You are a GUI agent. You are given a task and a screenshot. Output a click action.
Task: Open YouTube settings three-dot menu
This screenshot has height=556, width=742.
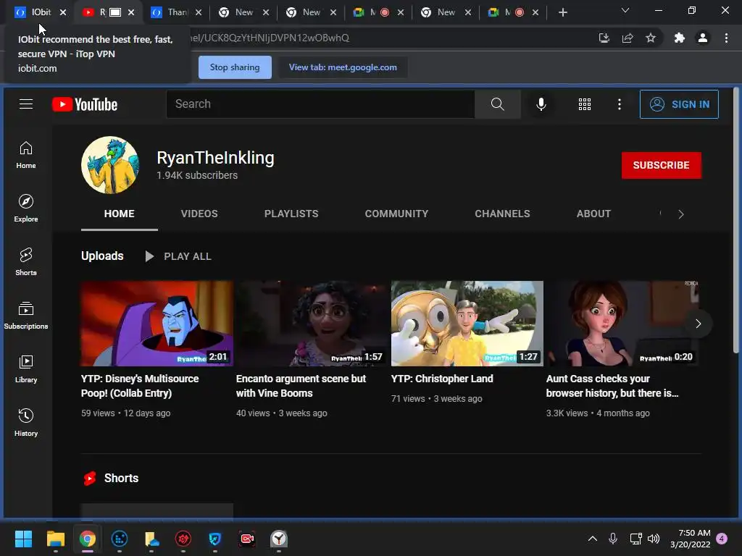pyautogui.click(x=620, y=104)
